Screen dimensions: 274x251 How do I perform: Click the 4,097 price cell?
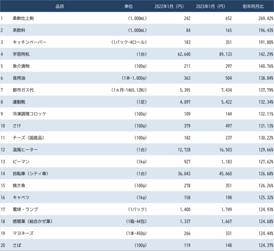185,102
